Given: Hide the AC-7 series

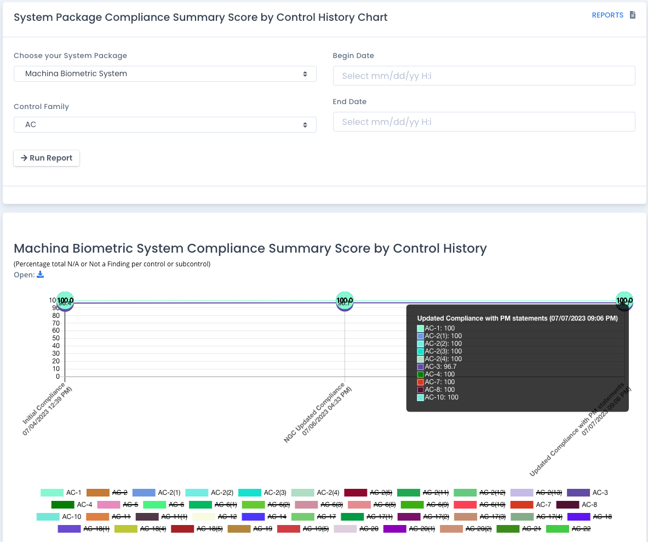Looking at the screenshot, I should [x=531, y=504].
